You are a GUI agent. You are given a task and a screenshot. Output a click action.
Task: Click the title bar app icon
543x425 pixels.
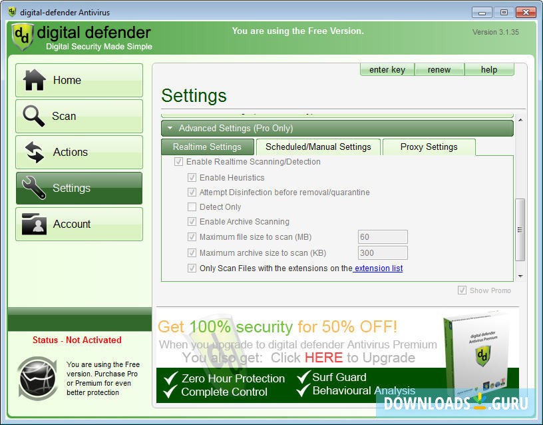pos(12,12)
